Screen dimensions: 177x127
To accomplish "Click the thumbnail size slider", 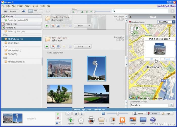I will coord(118,114).
